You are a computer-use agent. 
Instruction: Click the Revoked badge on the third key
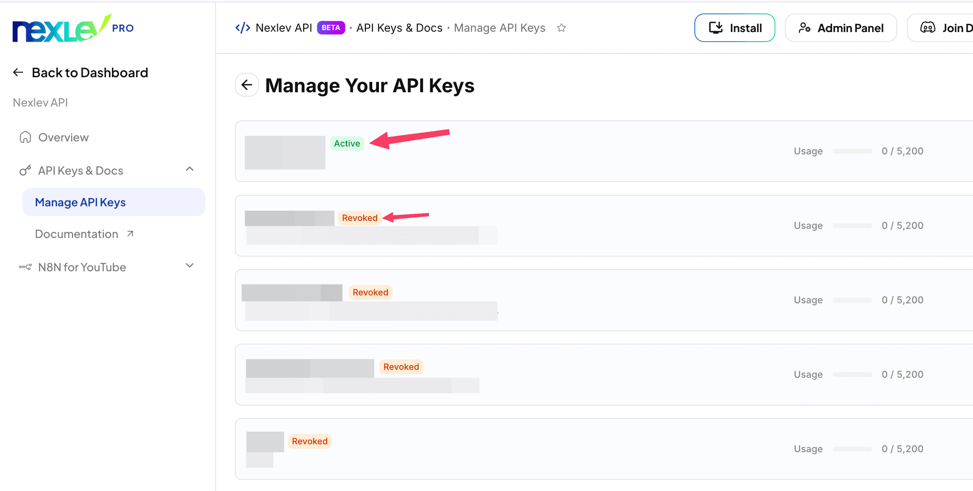(x=370, y=292)
